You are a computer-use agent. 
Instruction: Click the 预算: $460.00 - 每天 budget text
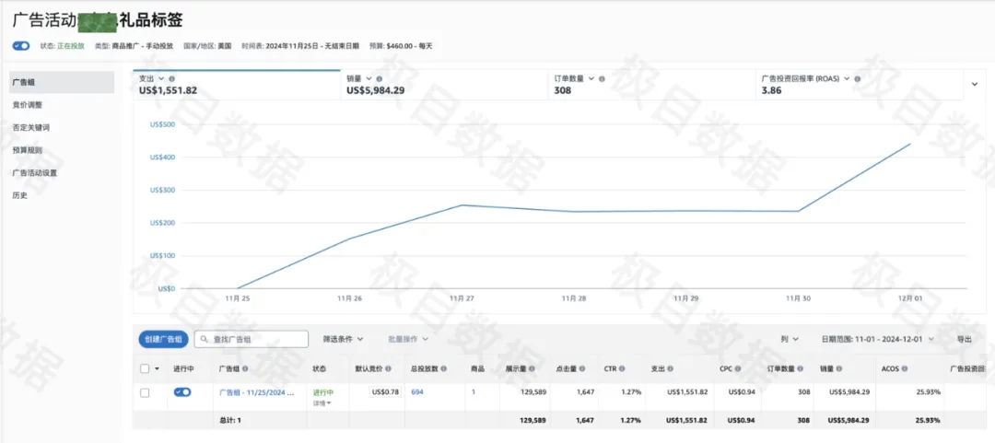coord(401,46)
